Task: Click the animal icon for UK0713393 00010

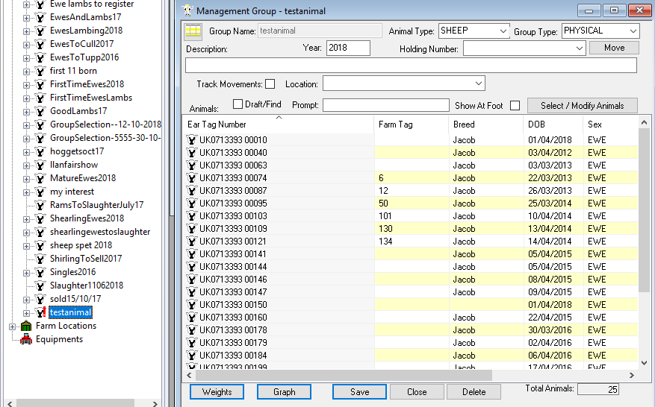Action: [191, 140]
